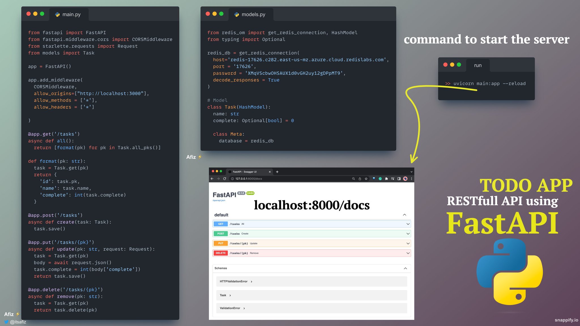Open the Extensions puzzle-piece icon
The width and height of the screenshot is (580, 326).
coord(386,179)
